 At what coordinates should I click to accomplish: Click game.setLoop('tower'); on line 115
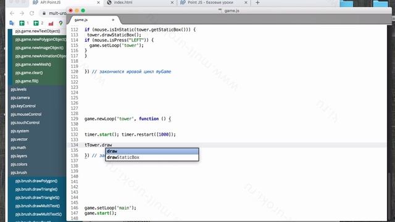tap(117, 45)
